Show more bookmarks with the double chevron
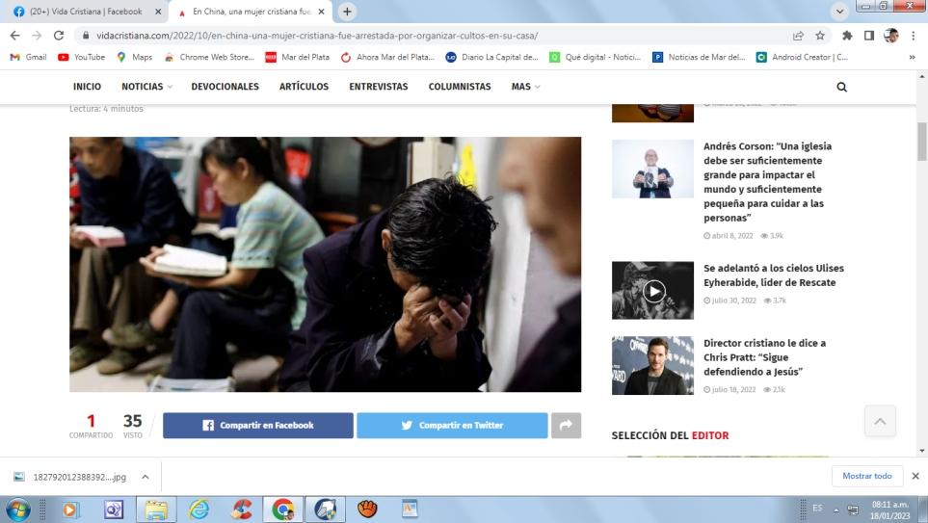 912,58
